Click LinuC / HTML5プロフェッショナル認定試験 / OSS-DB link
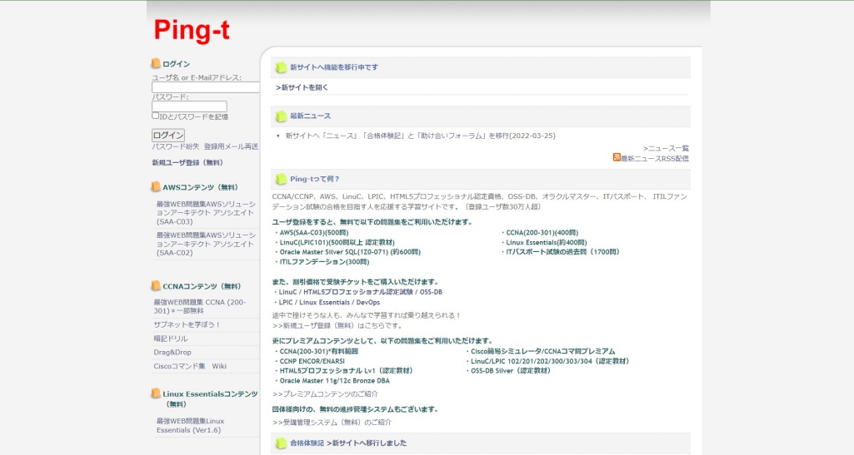854x455 pixels. [x=361, y=292]
